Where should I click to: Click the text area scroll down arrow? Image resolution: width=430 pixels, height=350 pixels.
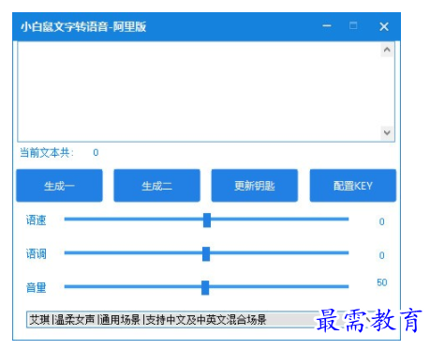tap(387, 132)
